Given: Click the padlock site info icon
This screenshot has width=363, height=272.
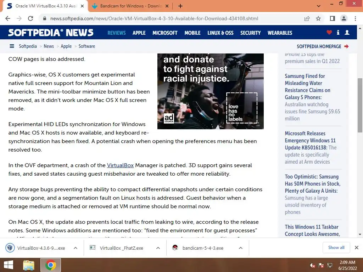Looking at the screenshot, I should [45, 18].
